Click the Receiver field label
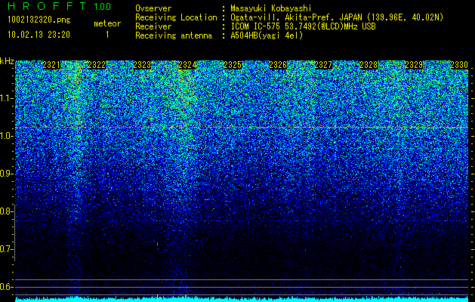475x302 pixels. coord(153,26)
